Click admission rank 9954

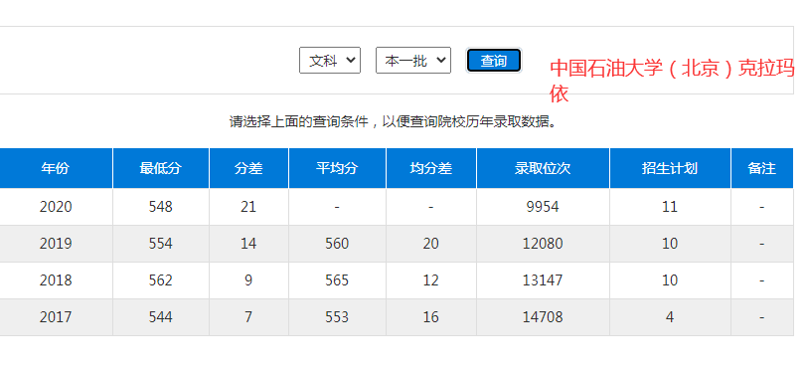(x=543, y=207)
